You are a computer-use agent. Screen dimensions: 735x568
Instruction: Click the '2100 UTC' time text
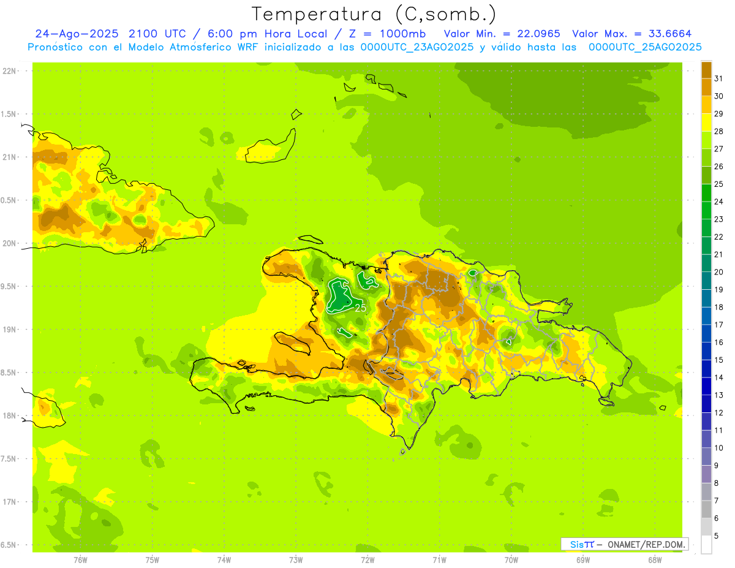tap(158, 34)
